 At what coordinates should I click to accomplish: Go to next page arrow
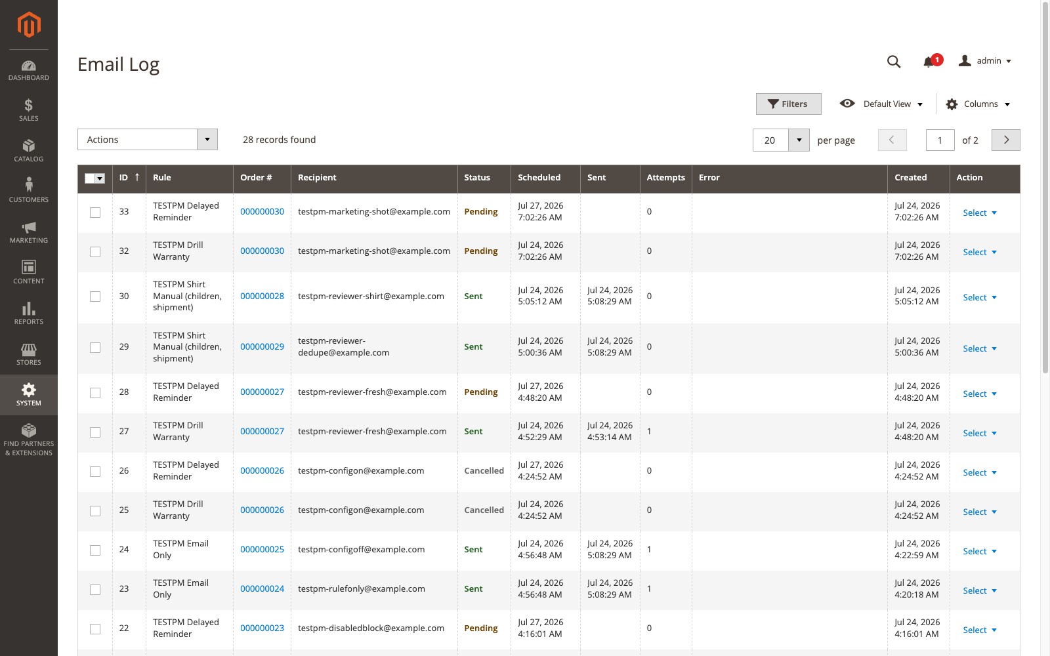pos(1006,140)
